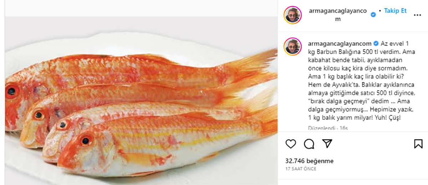428x185 pixels.
Task: Click the profile picture in the post header
Action: click(292, 15)
